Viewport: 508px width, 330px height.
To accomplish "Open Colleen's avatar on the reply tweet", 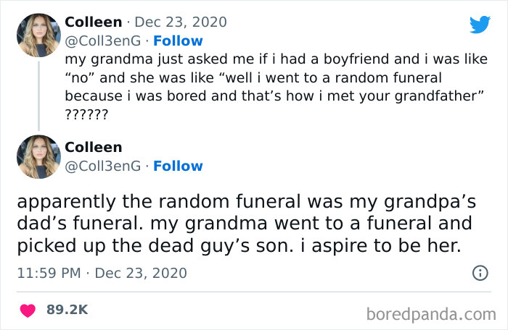I will point(38,156).
